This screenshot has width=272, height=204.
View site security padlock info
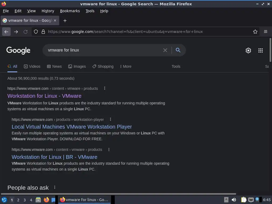(x=43, y=32)
